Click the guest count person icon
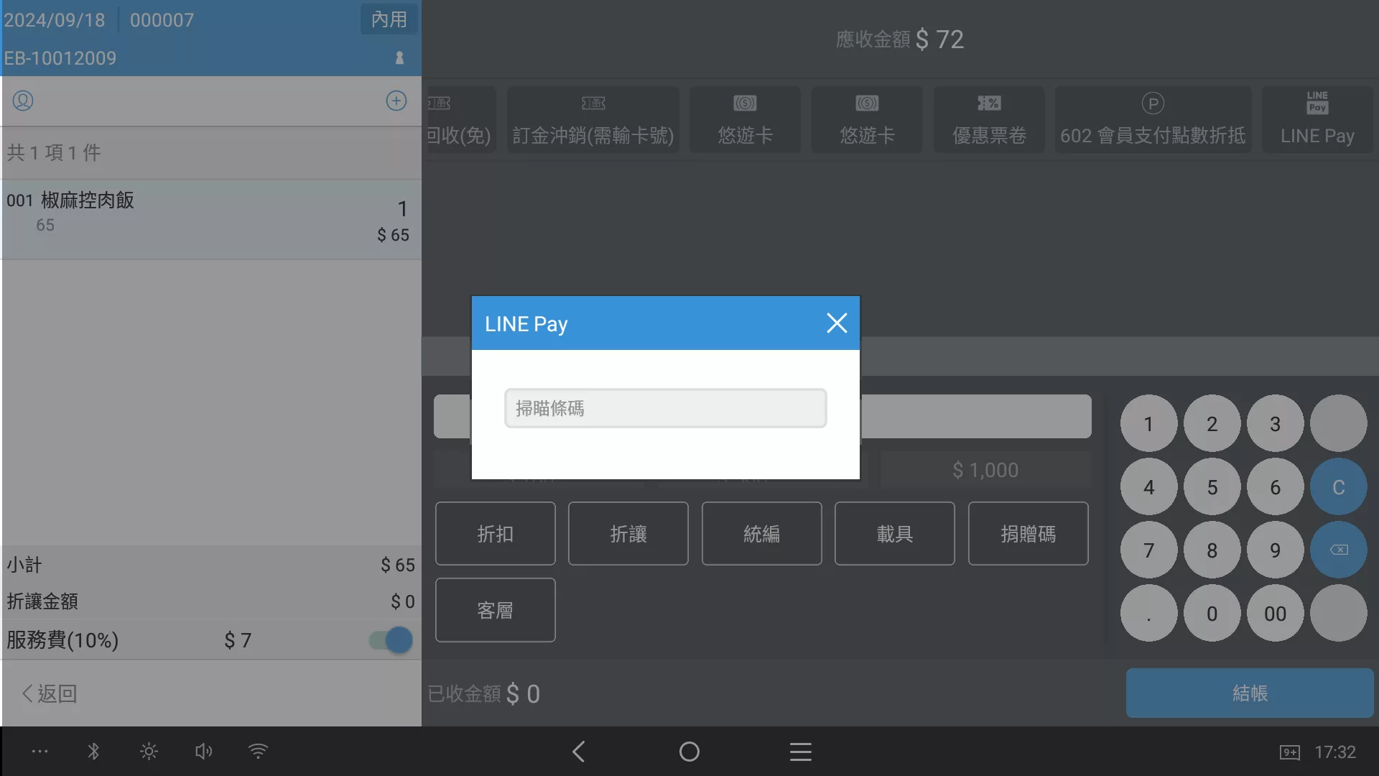 (x=399, y=57)
